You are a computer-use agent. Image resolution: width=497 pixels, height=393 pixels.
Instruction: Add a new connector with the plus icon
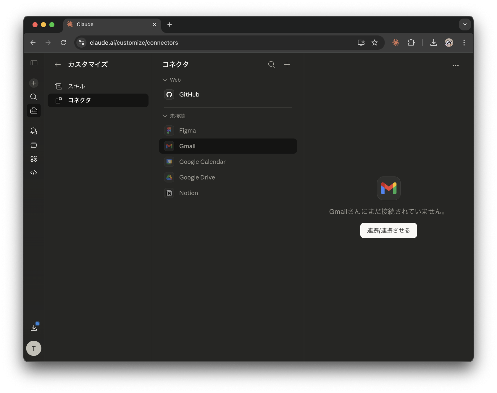click(287, 64)
